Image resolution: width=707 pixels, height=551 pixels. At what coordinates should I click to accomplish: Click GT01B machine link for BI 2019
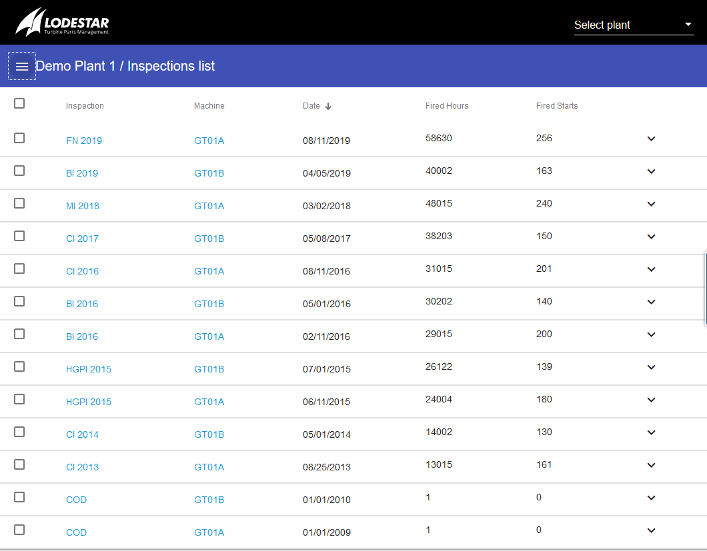click(209, 173)
